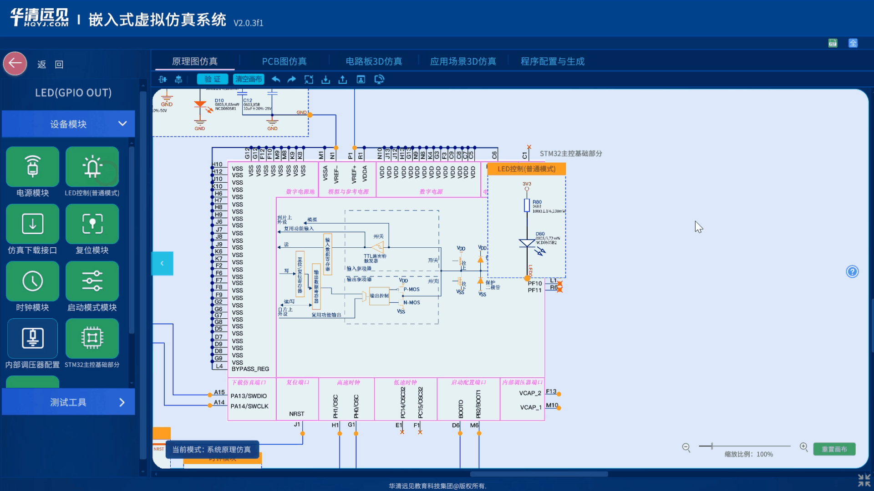This screenshot has height=491, width=874.
Task: Open the blue help question mark icon
Action: click(x=852, y=272)
